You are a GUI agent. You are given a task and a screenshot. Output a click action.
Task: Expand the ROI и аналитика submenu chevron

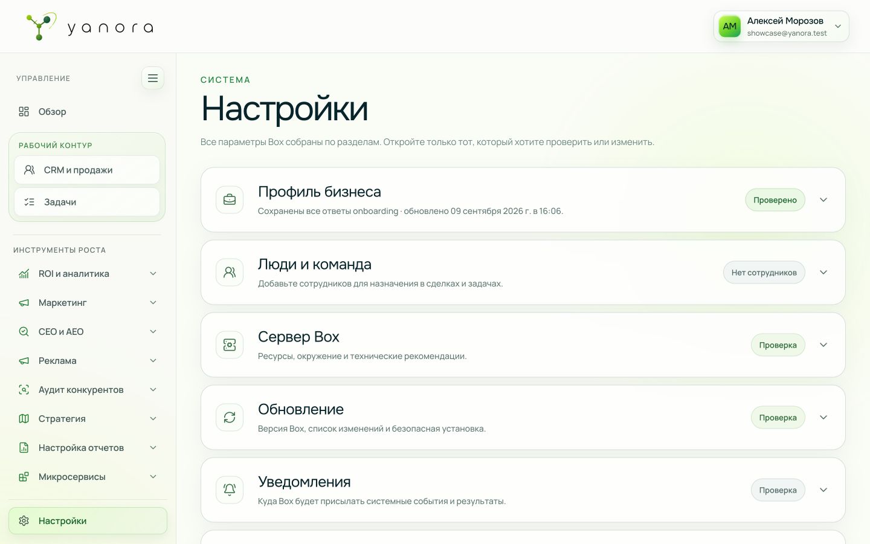[x=153, y=274]
